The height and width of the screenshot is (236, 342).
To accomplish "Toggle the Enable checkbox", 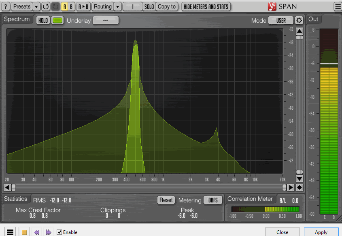I will (59, 232).
